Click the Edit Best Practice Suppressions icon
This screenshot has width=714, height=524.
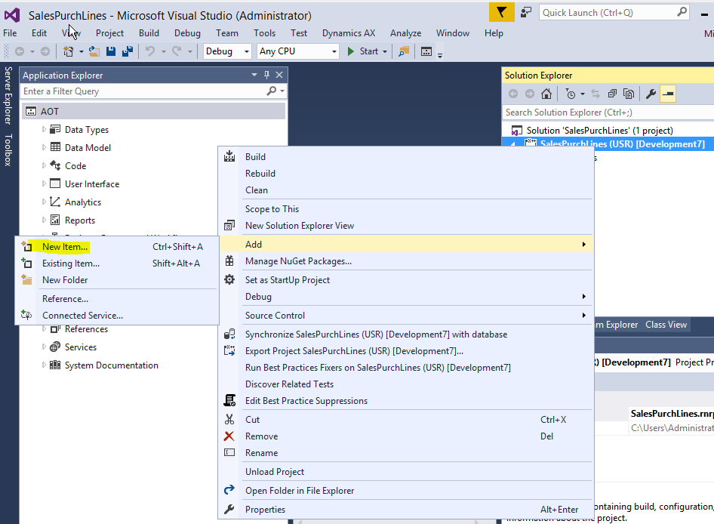[x=229, y=400]
